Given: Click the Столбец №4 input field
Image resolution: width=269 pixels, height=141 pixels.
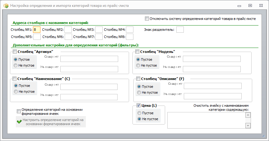Looking at the screenshot, I should point(130,30).
